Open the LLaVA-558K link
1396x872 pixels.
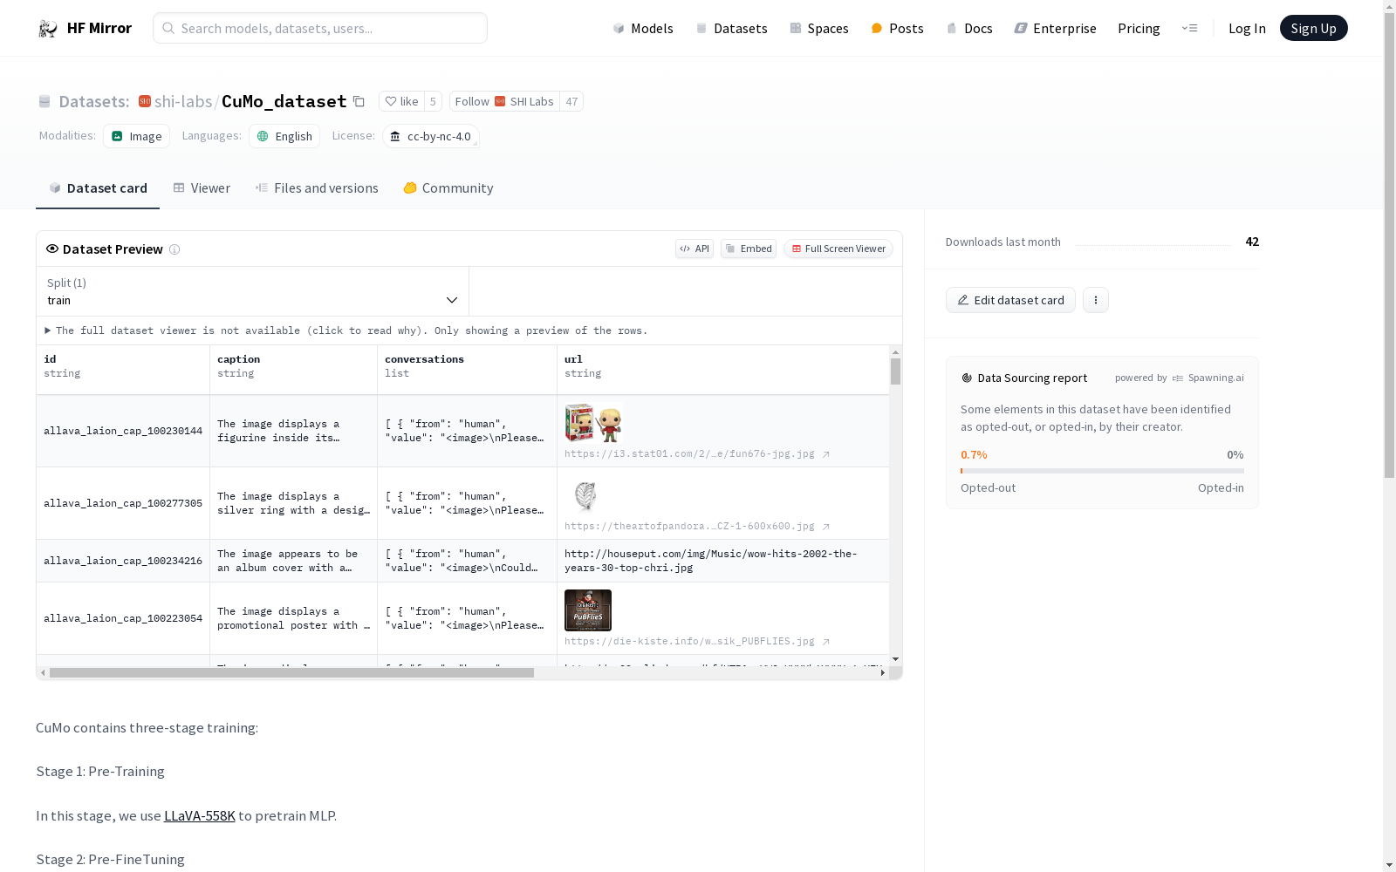pos(200,816)
